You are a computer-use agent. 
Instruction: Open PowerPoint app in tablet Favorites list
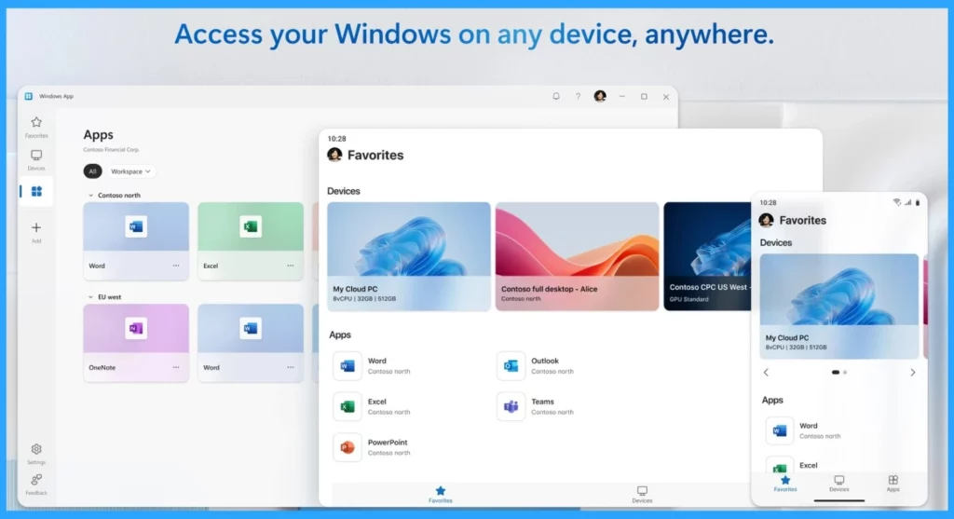click(x=373, y=447)
